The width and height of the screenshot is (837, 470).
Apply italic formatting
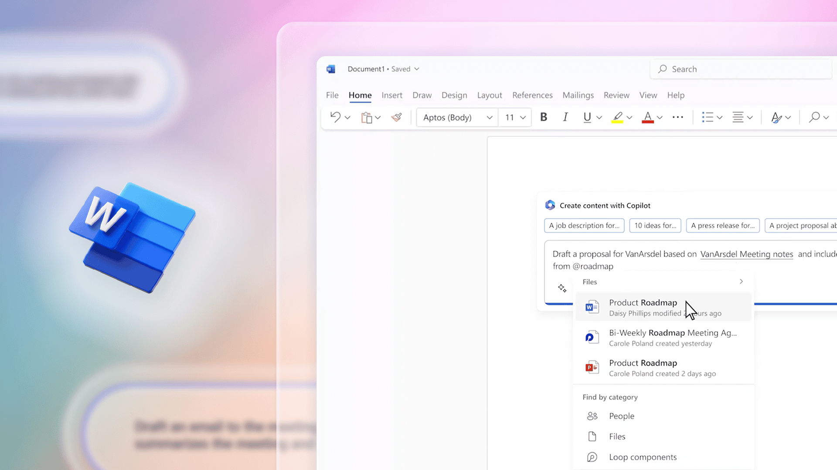[x=565, y=117]
